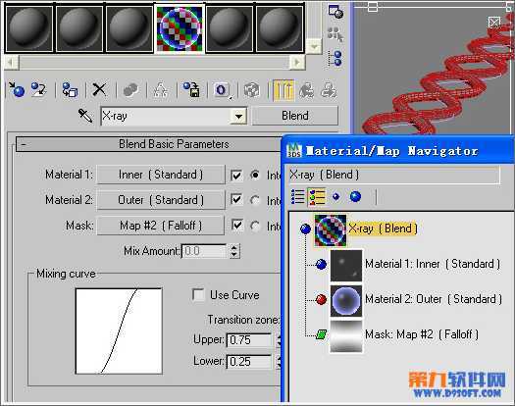Click Reset Map/Mtl X icon

(x=99, y=89)
